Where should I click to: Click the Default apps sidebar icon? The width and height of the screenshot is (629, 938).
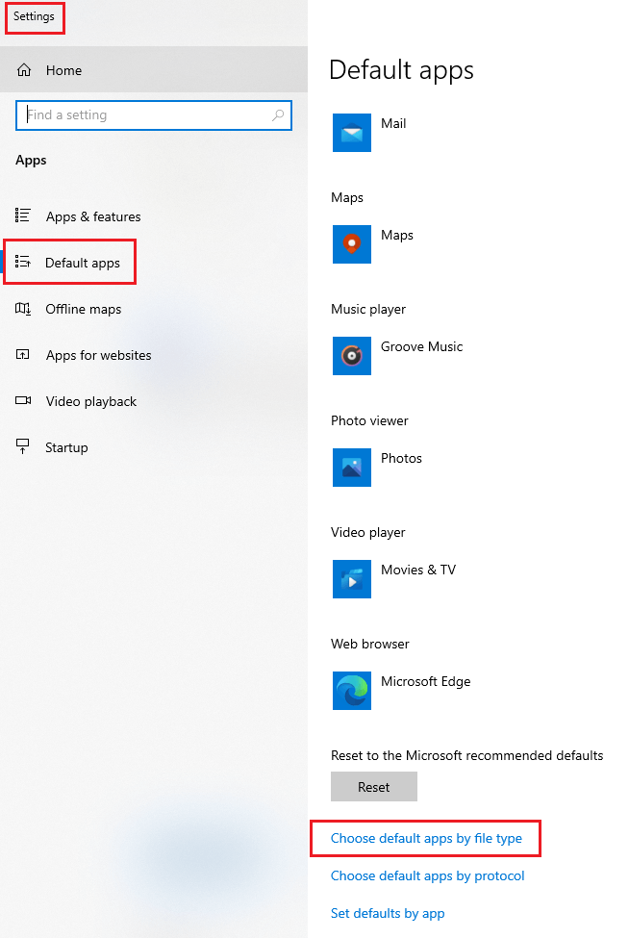pos(23,262)
